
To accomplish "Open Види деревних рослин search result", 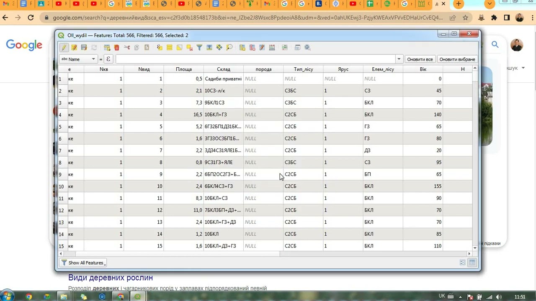I will click(x=111, y=278).
